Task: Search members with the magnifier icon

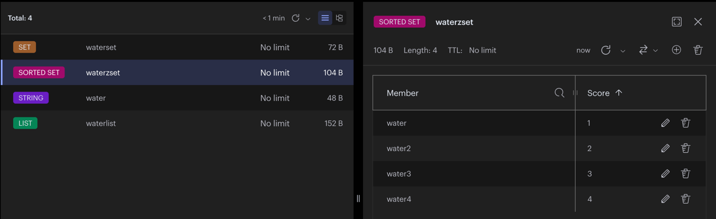Action: 559,93
